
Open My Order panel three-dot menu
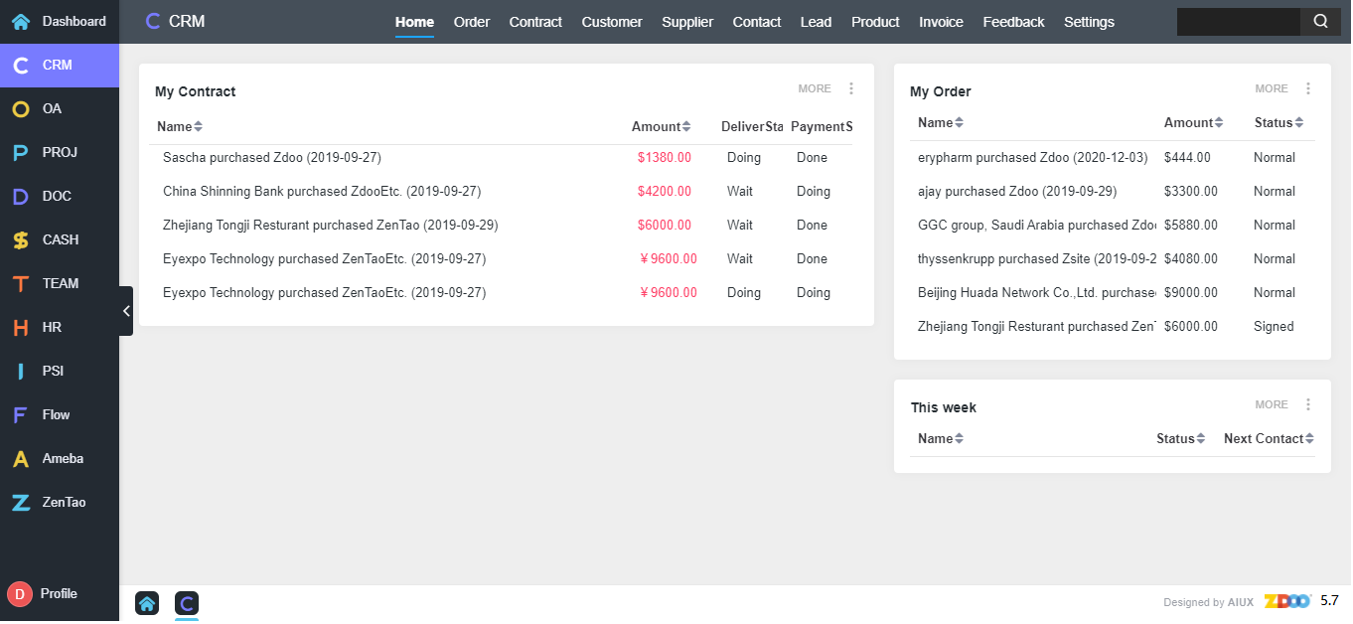pos(1307,88)
